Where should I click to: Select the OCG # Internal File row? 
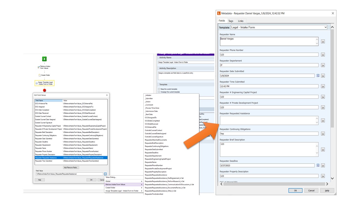[71, 104]
